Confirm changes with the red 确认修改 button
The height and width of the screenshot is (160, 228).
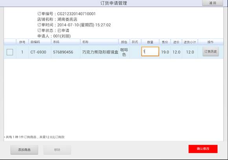tap(203, 149)
